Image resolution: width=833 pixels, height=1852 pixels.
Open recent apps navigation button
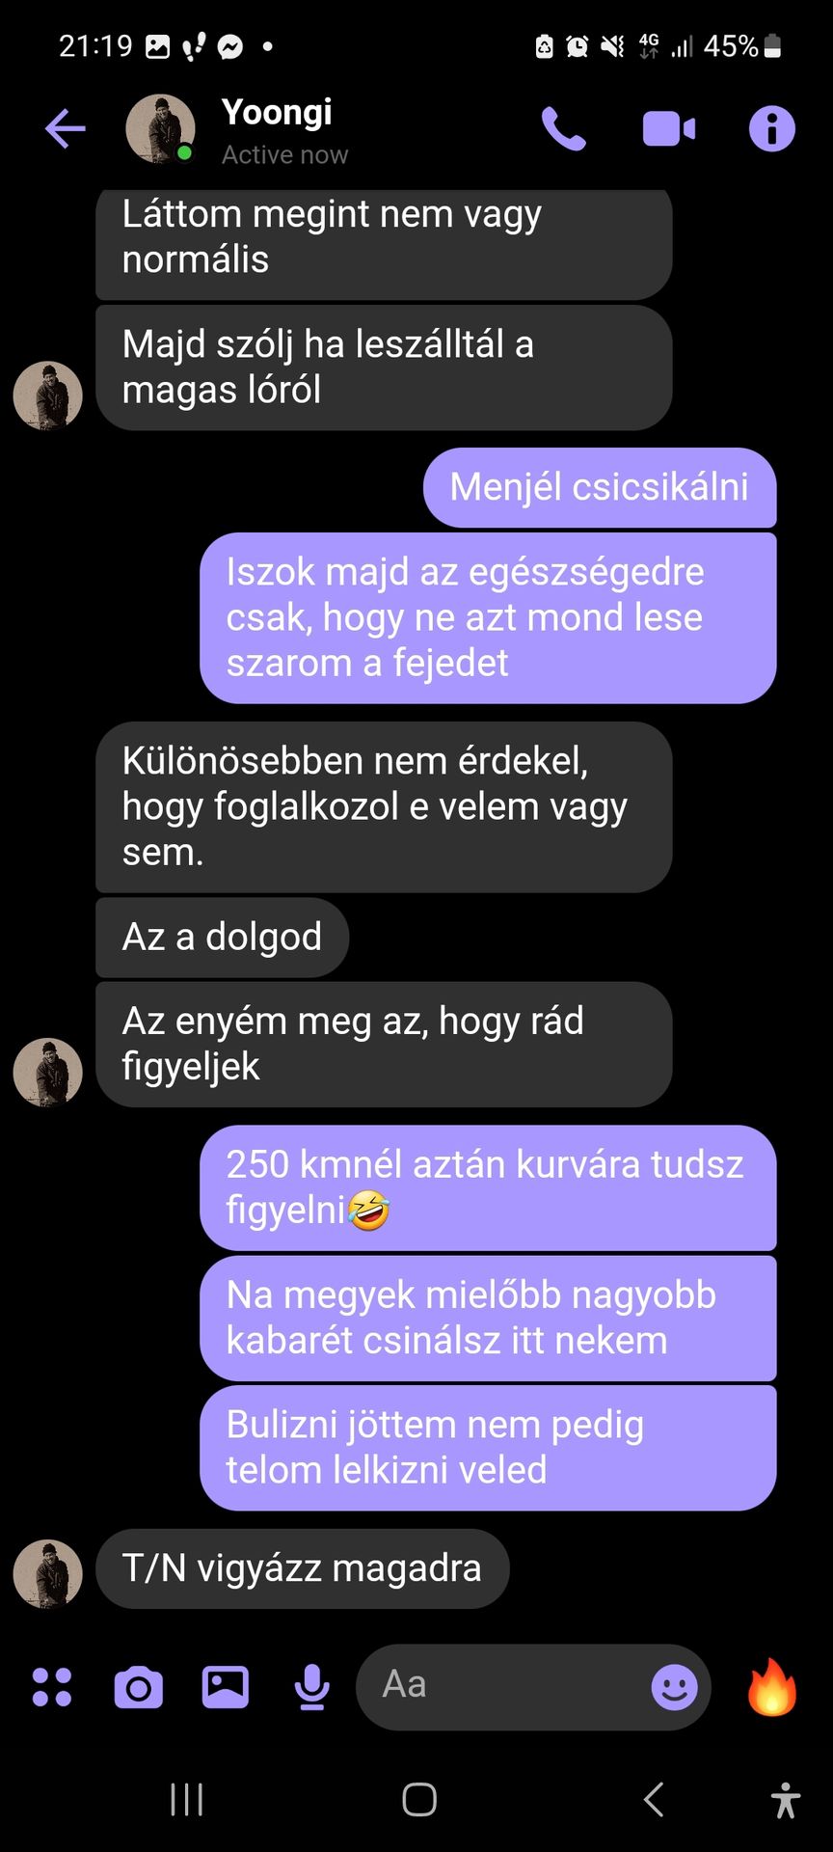(x=186, y=1799)
